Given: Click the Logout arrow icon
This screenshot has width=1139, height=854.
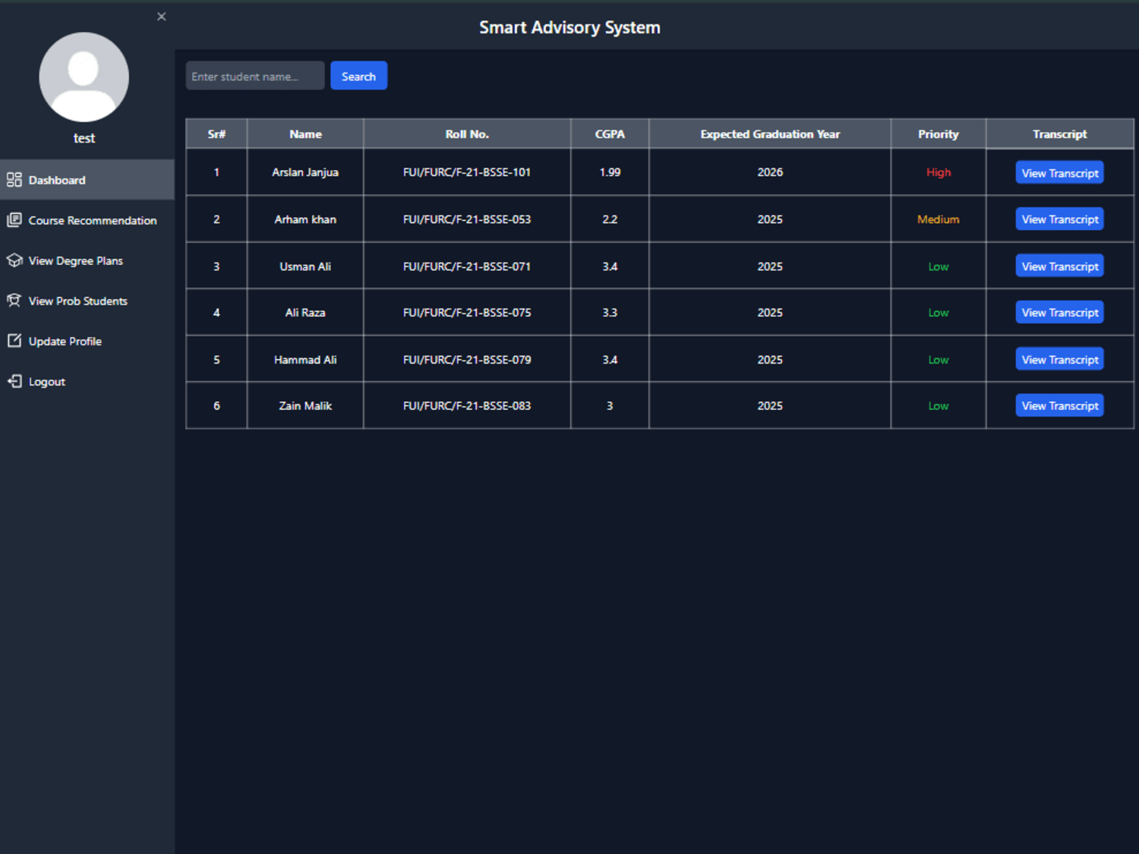Looking at the screenshot, I should (x=14, y=381).
